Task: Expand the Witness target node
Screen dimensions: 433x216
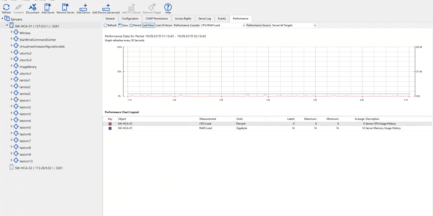Action: pos(11,32)
